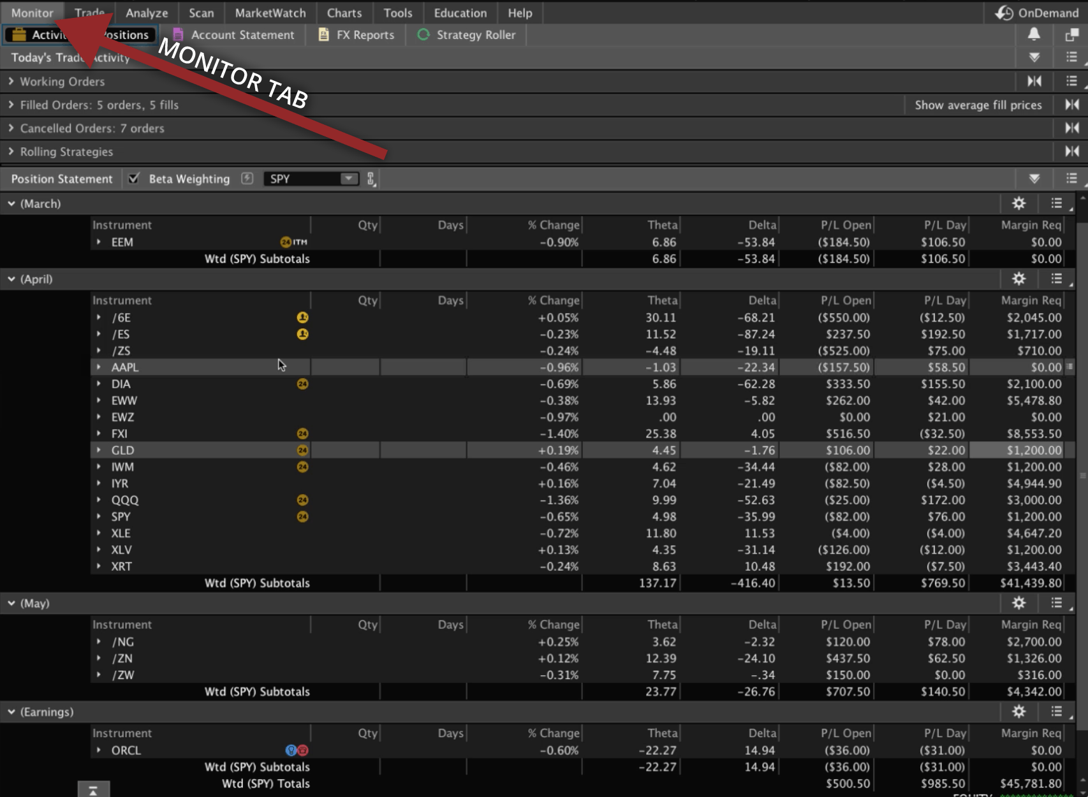
Task: Open FX Reports tab
Action: pos(357,35)
